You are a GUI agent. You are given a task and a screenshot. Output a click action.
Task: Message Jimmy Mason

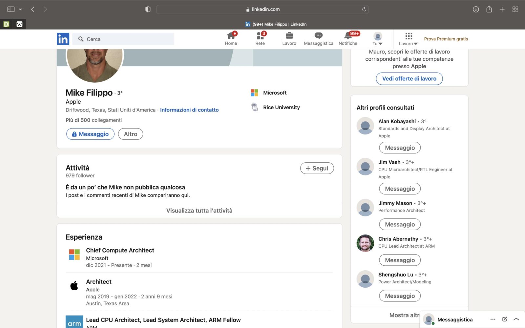click(x=400, y=224)
